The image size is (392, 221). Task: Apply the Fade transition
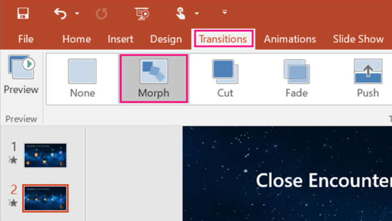click(296, 78)
